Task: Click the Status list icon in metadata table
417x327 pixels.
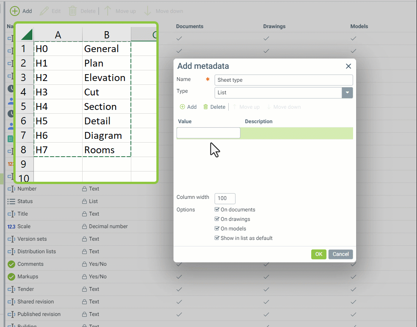Action: [x=11, y=202]
